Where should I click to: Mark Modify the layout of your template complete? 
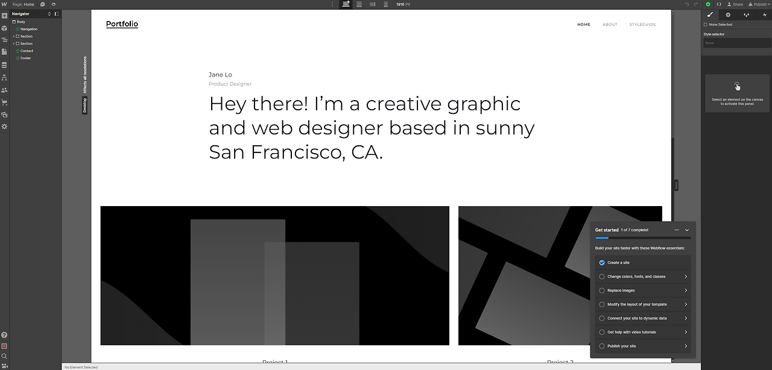click(602, 304)
